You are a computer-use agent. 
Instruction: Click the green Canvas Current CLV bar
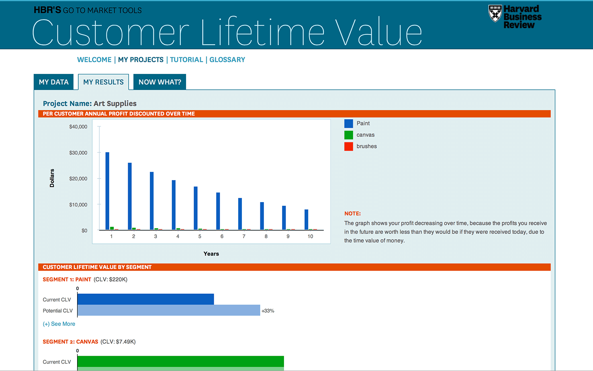coord(181,361)
